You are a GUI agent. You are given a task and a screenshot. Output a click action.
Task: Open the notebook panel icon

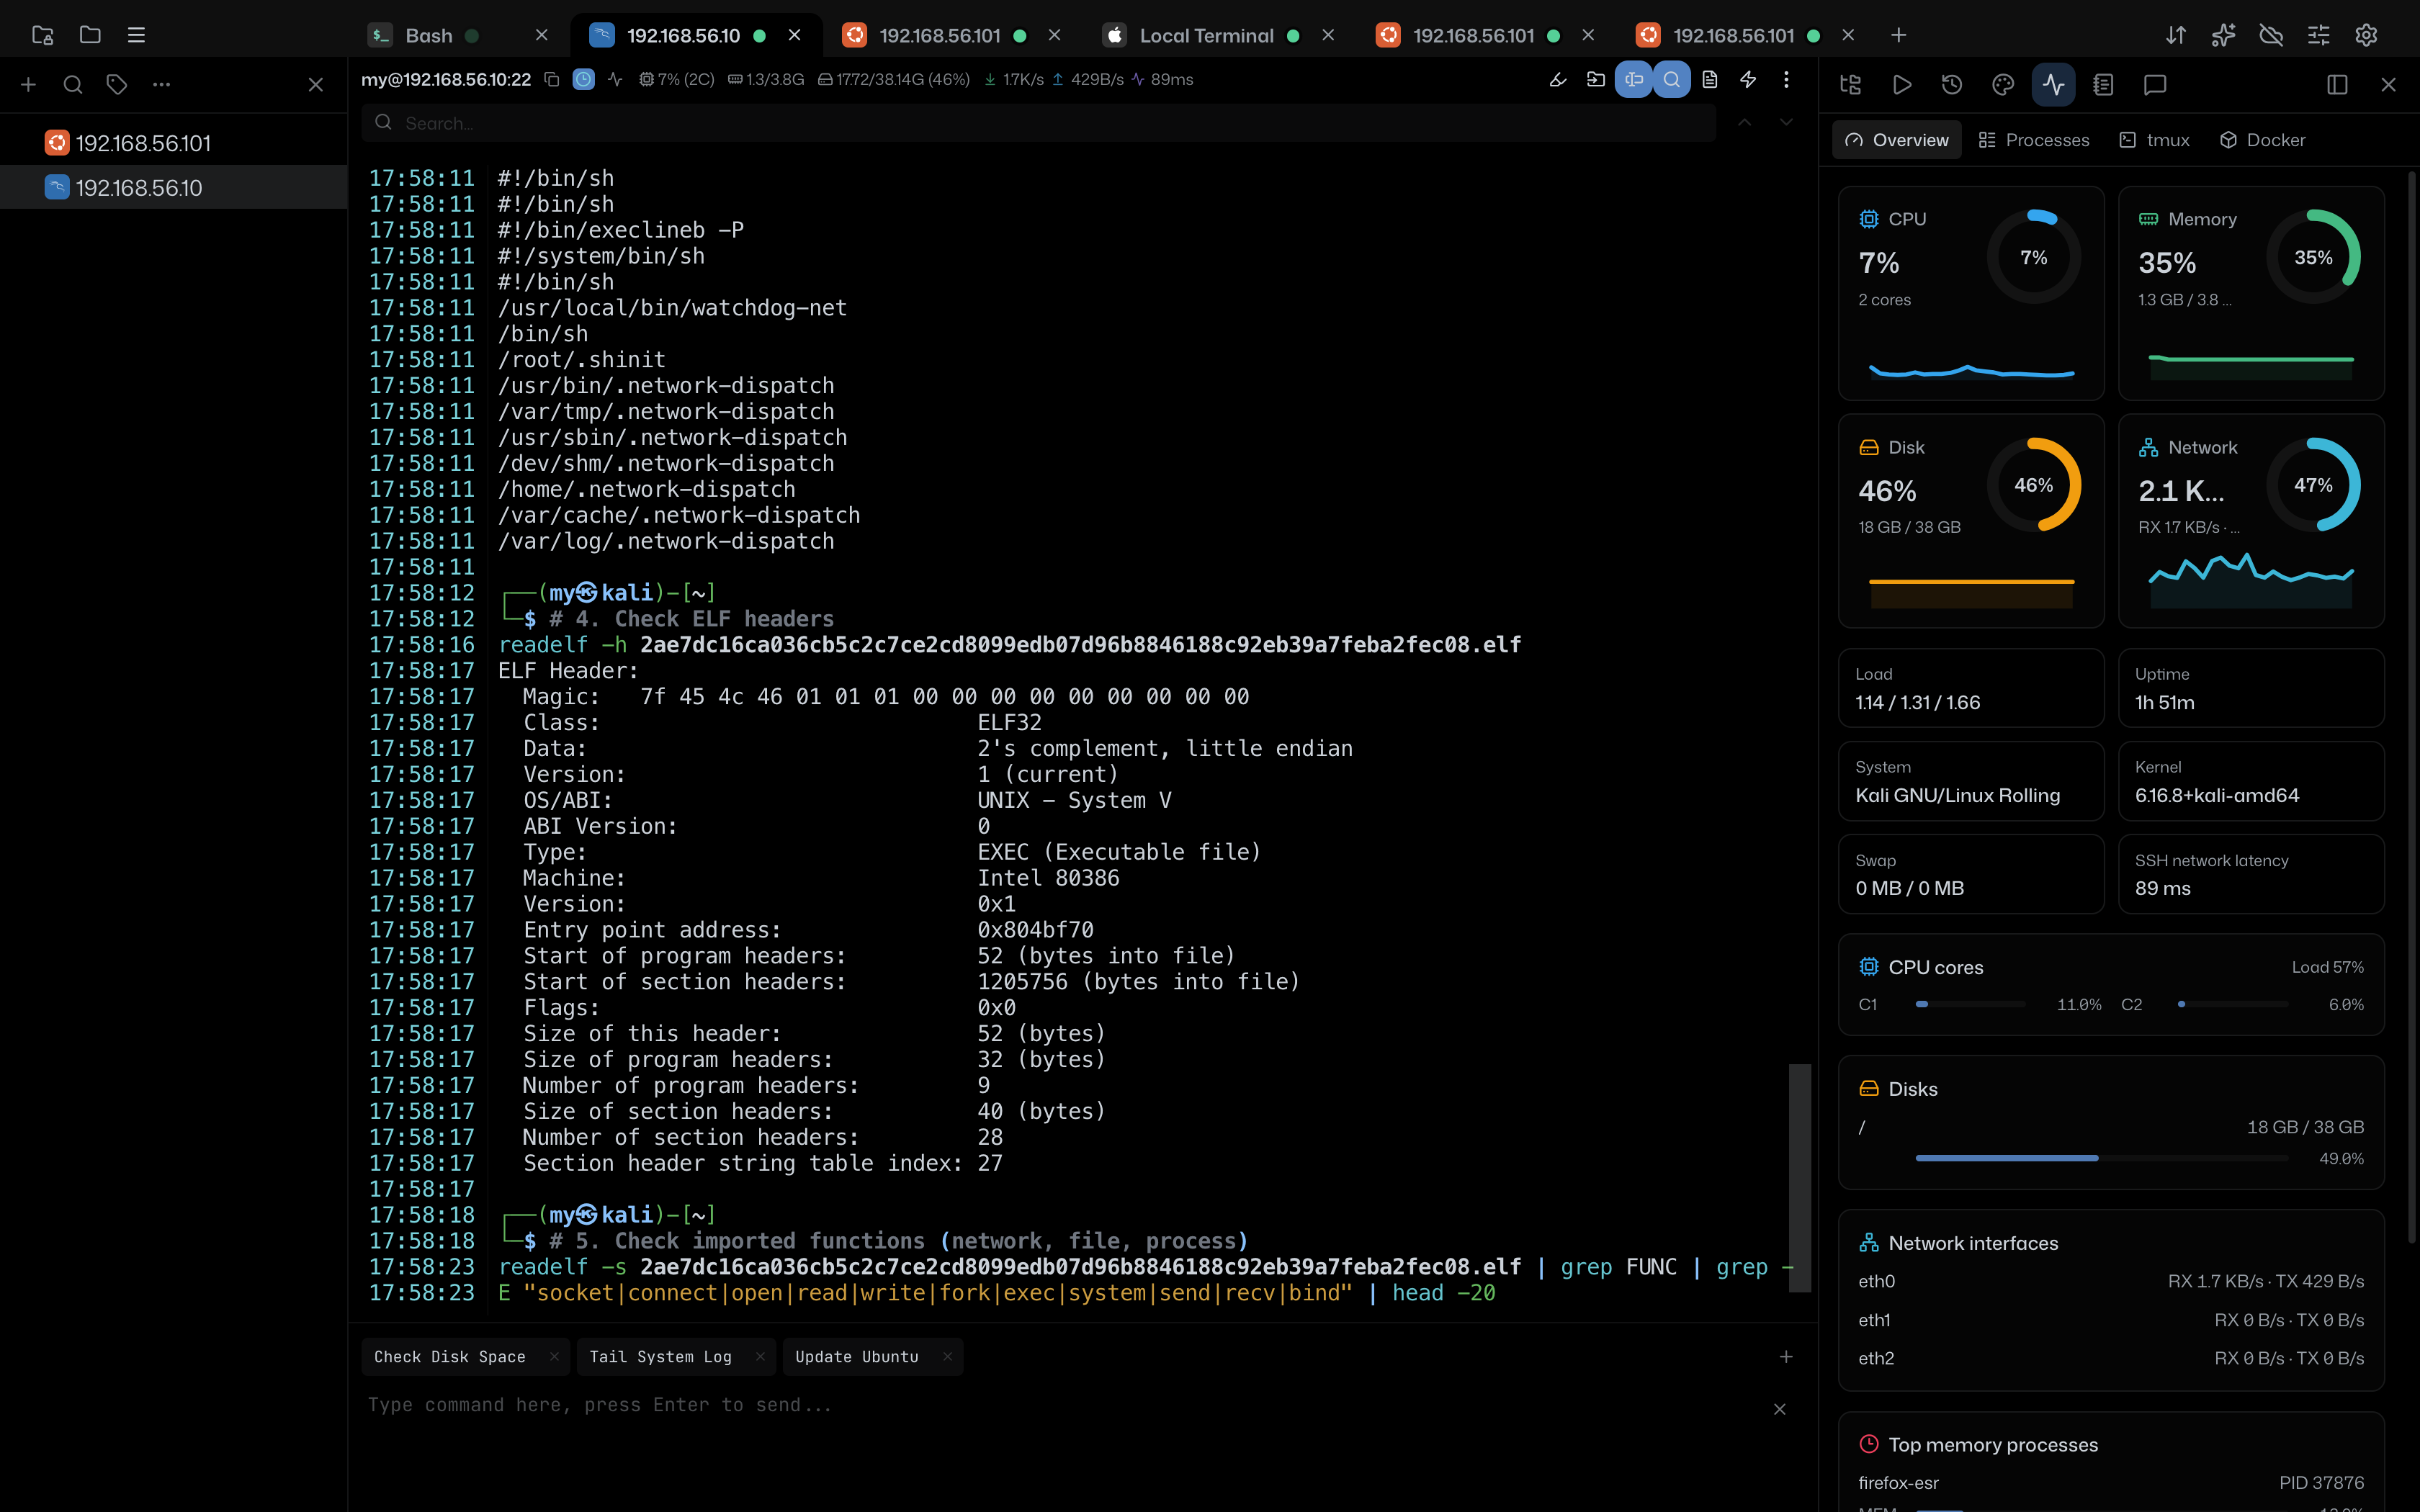tap(2103, 85)
